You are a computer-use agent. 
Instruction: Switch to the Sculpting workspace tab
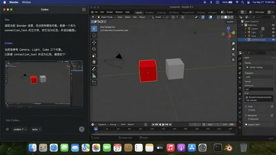coord(161,12)
